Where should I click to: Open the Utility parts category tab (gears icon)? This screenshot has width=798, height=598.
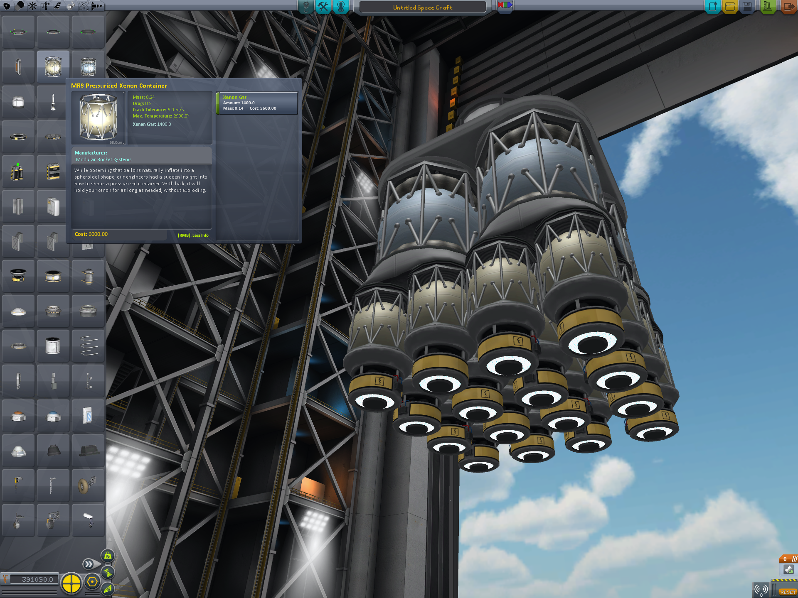coord(71,6)
